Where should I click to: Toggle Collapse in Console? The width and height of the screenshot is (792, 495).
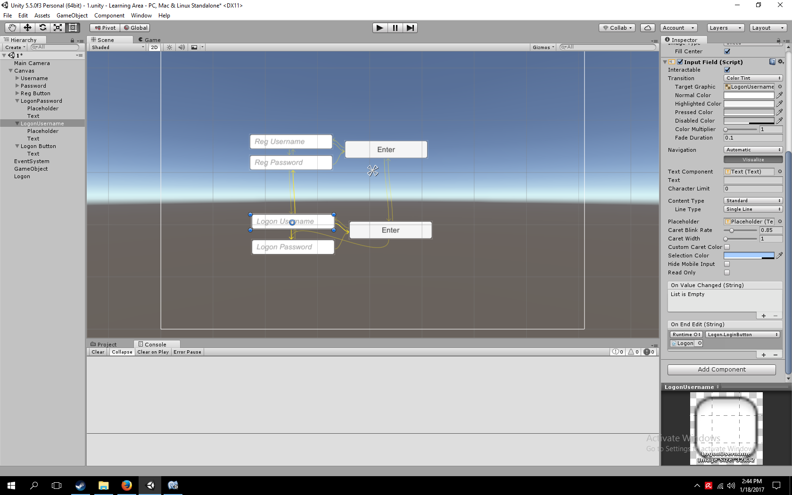pos(122,352)
